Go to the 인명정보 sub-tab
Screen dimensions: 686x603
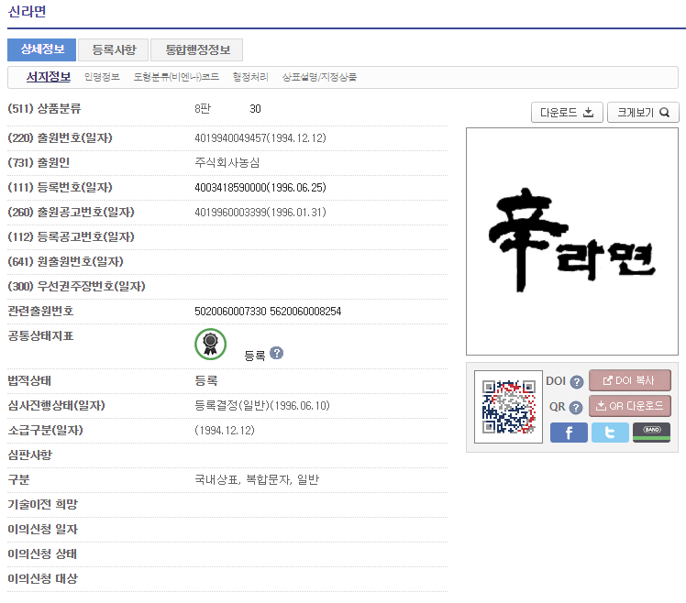coord(102,77)
